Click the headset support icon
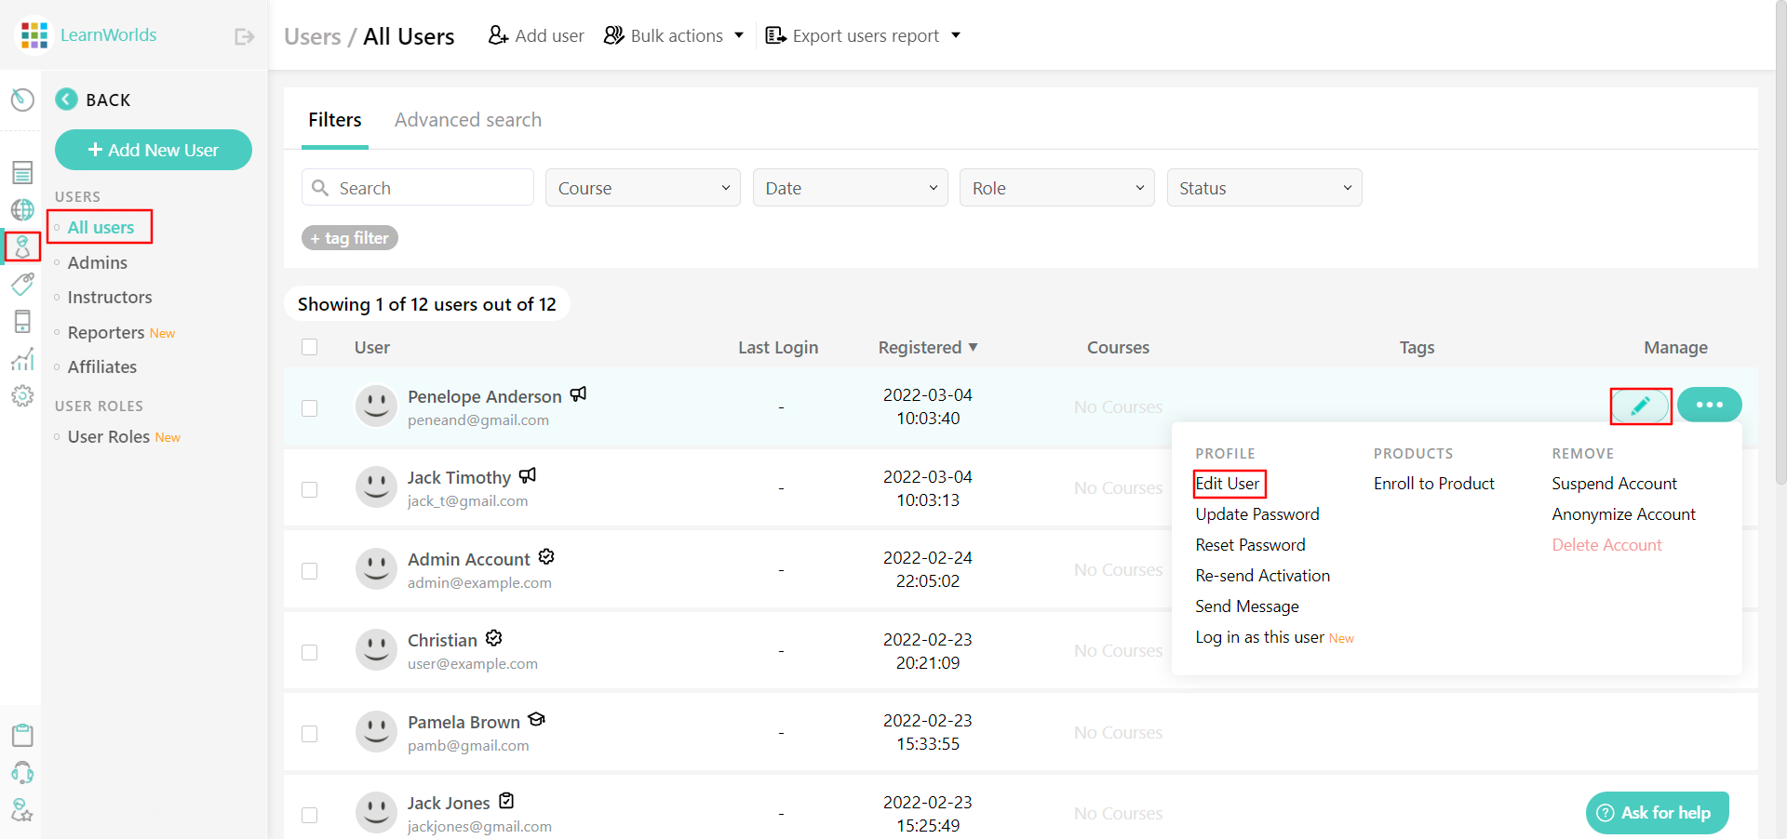This screenshot has height=839, width=1787. 22,773
